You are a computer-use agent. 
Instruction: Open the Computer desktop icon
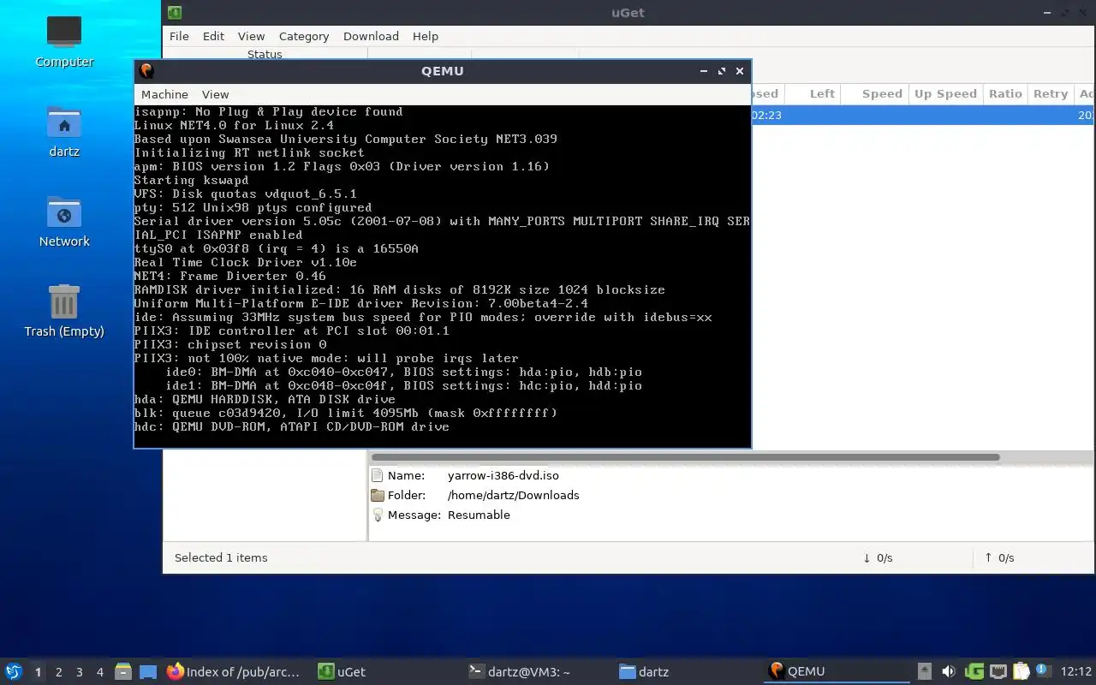click(x=64, y=41)
